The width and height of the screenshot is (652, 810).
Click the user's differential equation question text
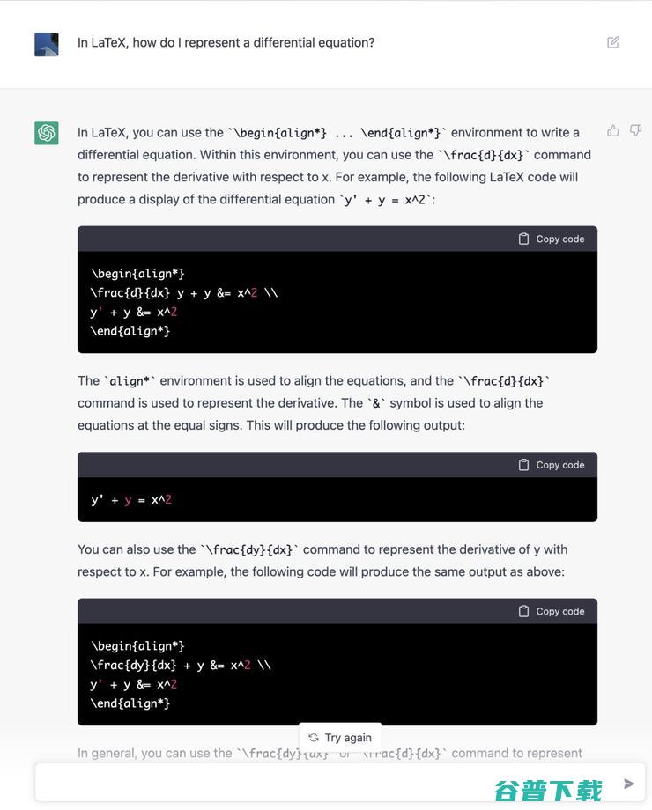226,41
